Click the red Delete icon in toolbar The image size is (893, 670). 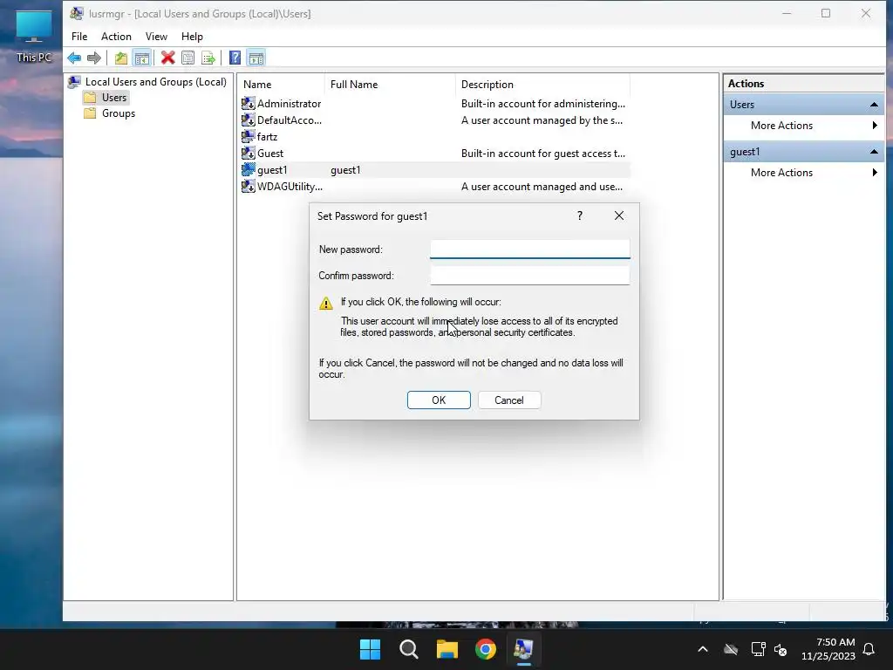(x=168, y=58)
